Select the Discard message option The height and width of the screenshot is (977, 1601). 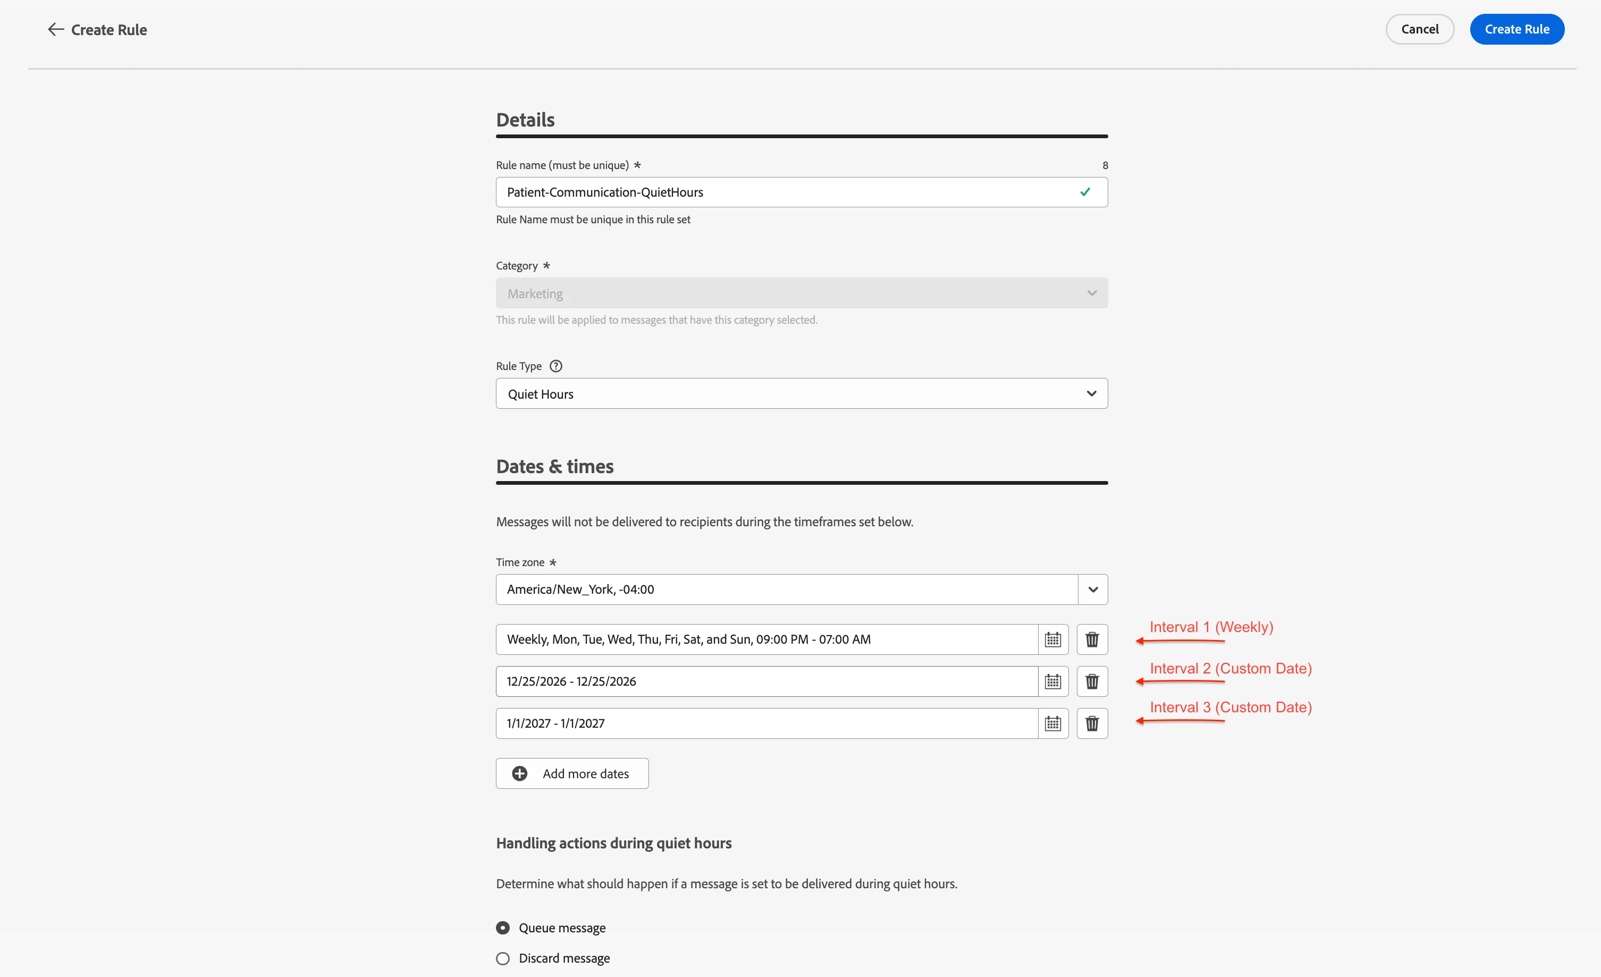[503, 958]
